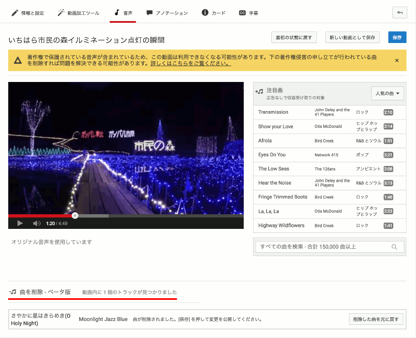416x338 pixels.
Task: Click the 1:48 badge for Fringe Trimmed Boots
Action: click(388, 197)
